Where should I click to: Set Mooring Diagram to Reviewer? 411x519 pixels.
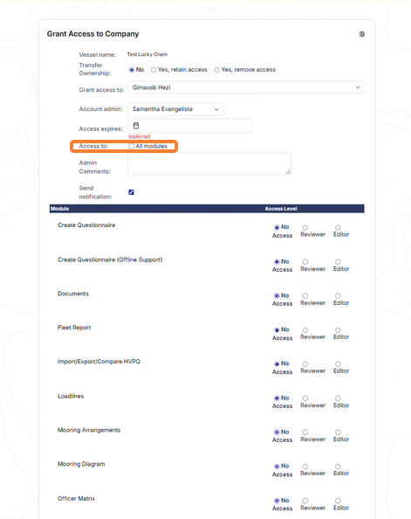click(305, 467)
